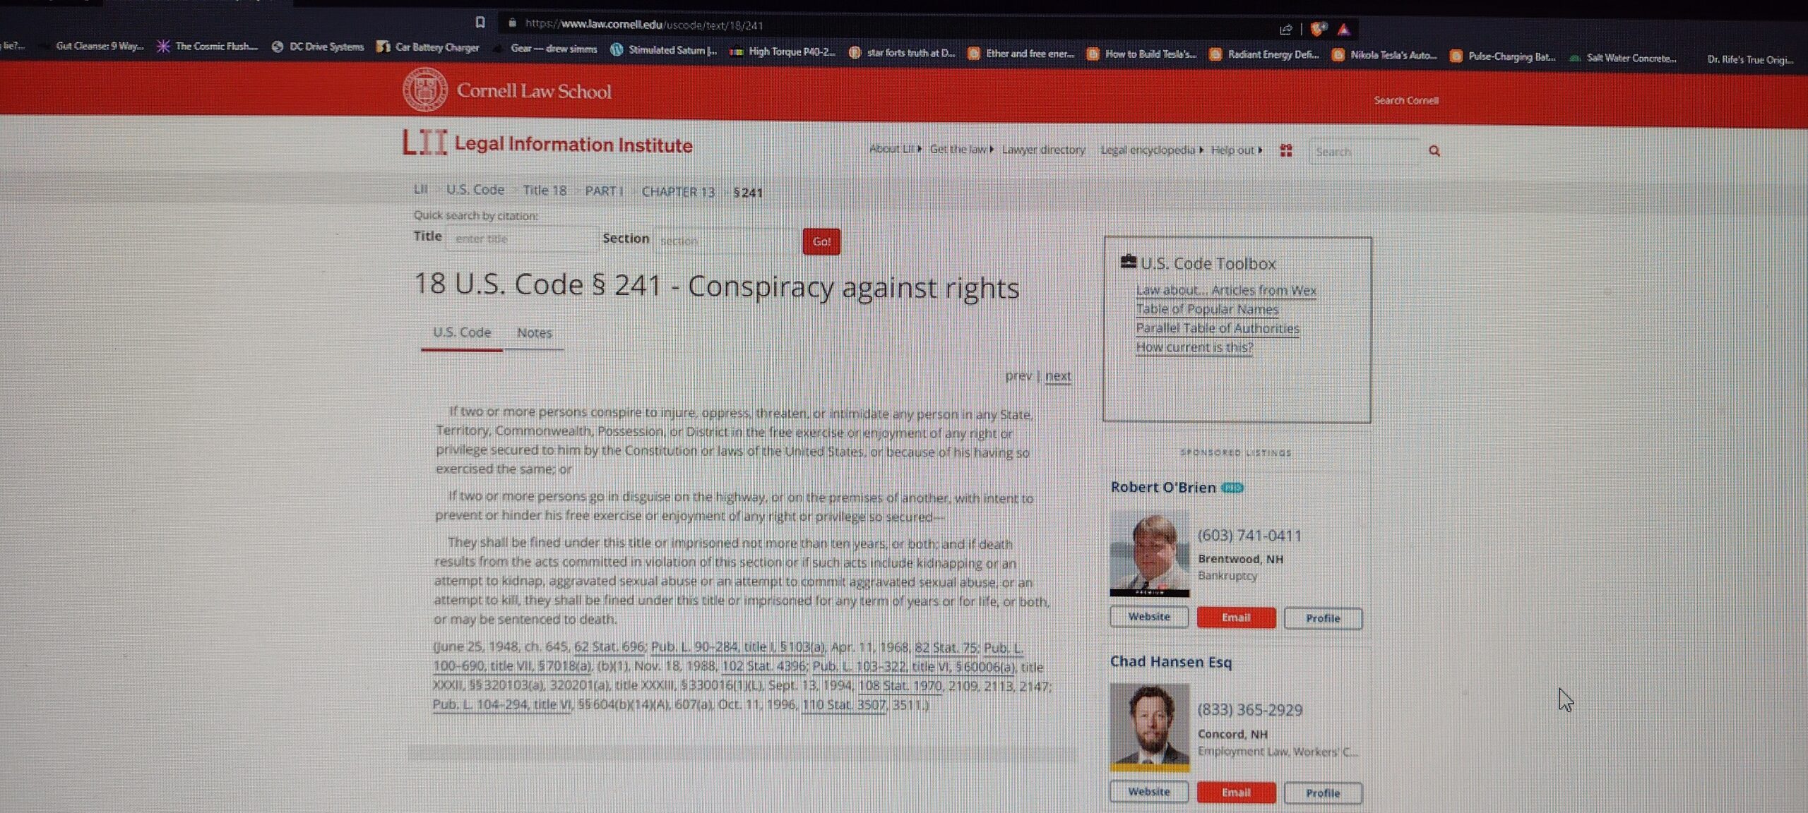Click the share page icon in address bar
Screen dimensions: 1808x813
[1285, 29]
